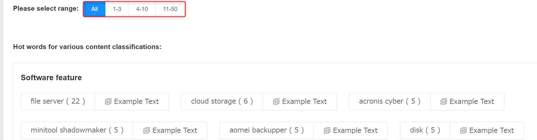Open the file server ( 22 ) hot word
The height and width of the screenshot is (140, 537).
coord(58,102)
